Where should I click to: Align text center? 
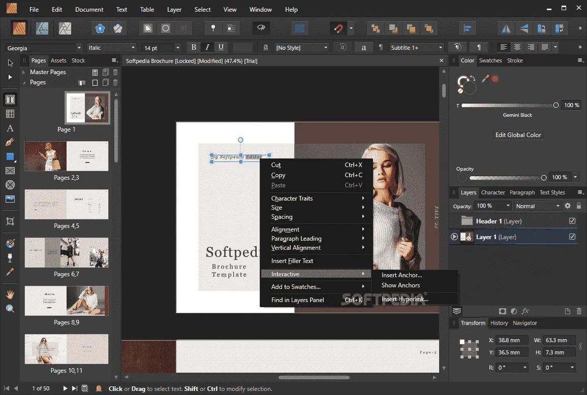point(517,47)
